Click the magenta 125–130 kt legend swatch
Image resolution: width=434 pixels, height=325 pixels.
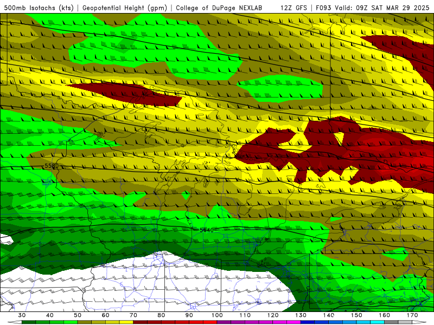293,322
